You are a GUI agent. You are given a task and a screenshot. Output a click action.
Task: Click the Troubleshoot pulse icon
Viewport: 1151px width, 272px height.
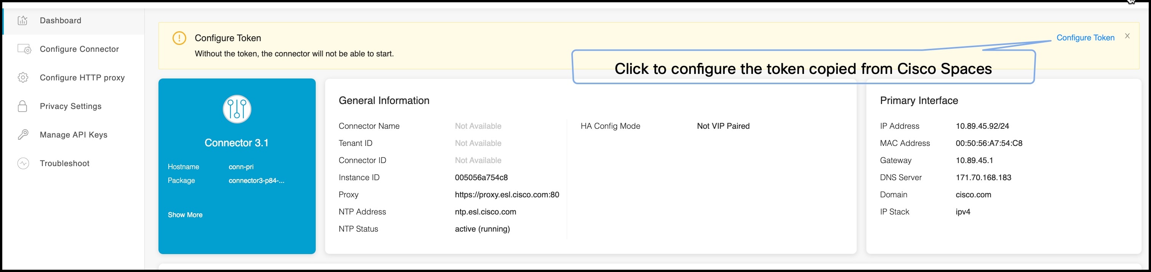(x=23, y=163)
